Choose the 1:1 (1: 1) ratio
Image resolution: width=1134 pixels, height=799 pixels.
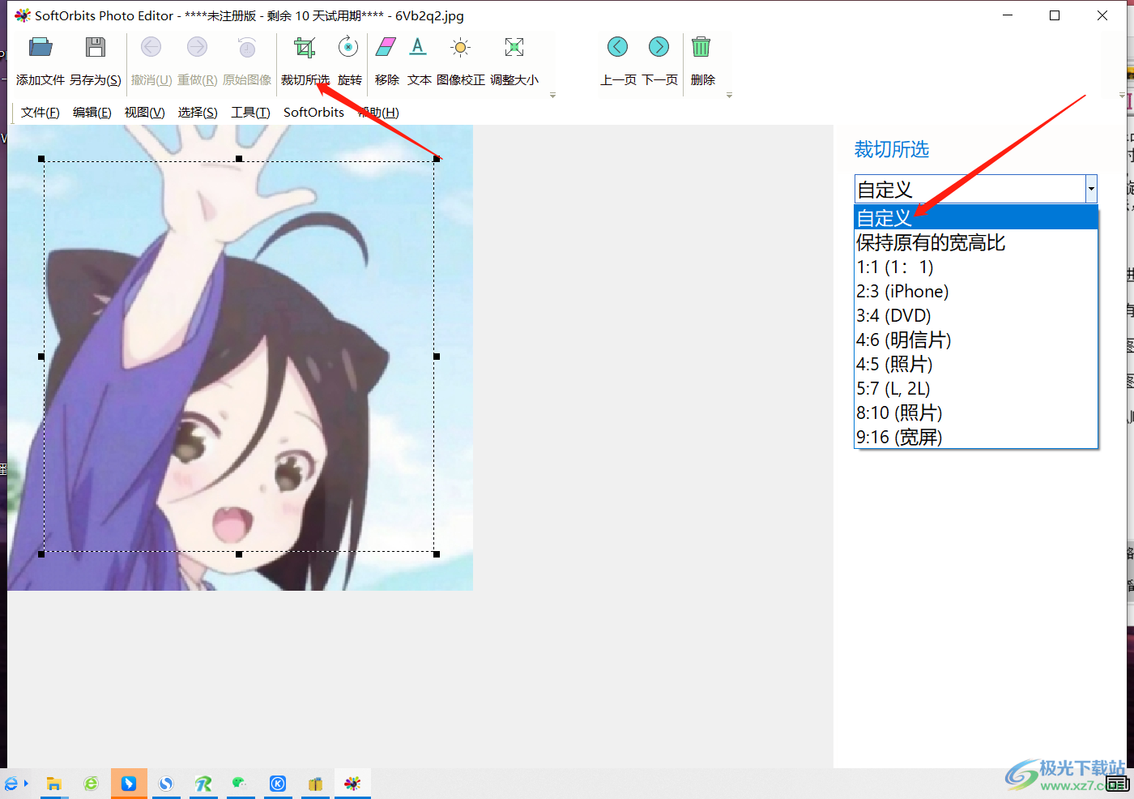tap(976, 267)
